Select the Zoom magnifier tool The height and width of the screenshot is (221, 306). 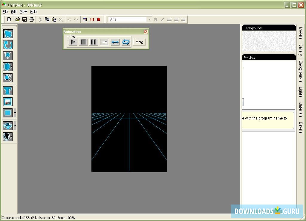tap(8, 78)
